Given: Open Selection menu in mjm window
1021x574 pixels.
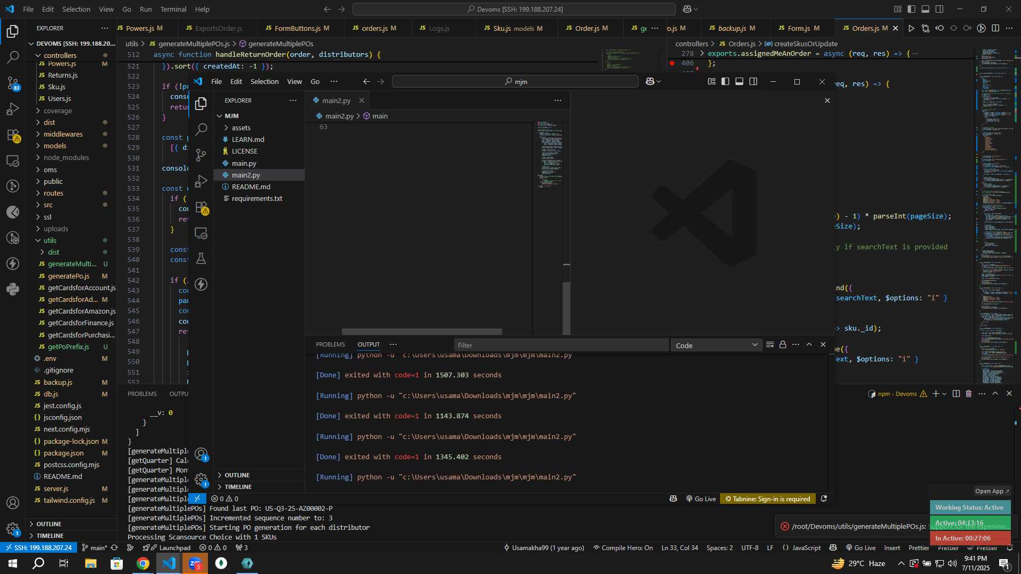Looking at the screenshot, I should click(x=264, y=81).
